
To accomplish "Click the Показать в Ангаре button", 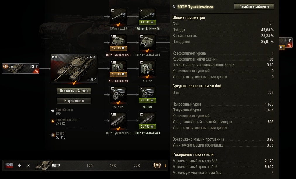I will pyautogui.click(x=74, y=91).
